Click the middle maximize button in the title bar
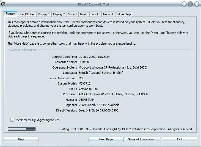Image resolution: width=201 pixels, height=147 pixels. point(190,4)
